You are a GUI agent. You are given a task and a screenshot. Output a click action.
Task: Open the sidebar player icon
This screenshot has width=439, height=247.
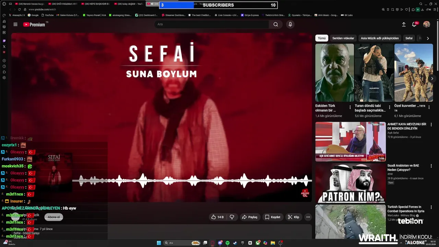(4, 61)
